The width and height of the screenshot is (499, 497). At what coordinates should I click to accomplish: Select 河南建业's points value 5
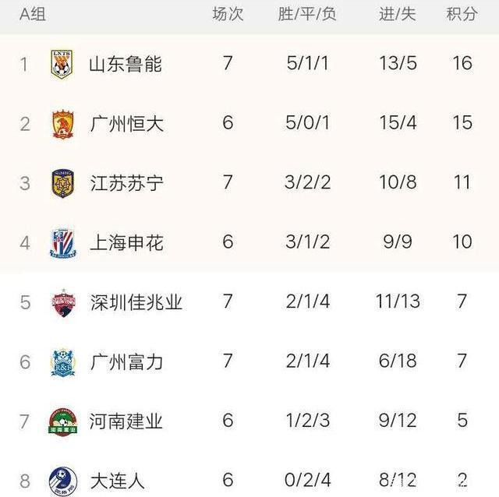462,421
